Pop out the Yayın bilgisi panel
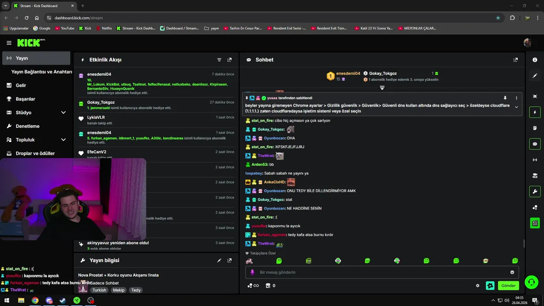This screenshot has height=306, width=544. (x=229, y=260)
